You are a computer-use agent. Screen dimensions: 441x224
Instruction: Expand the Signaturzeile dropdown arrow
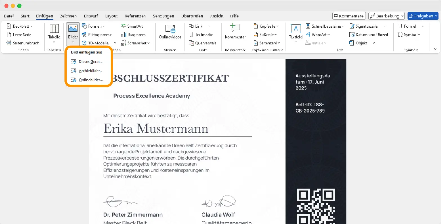[x=384, y=26]
